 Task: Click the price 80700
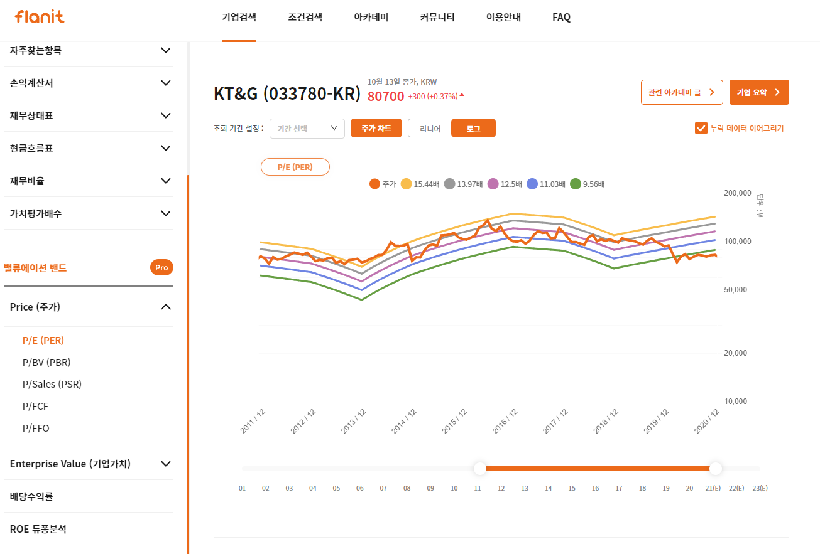pos(386,97)
